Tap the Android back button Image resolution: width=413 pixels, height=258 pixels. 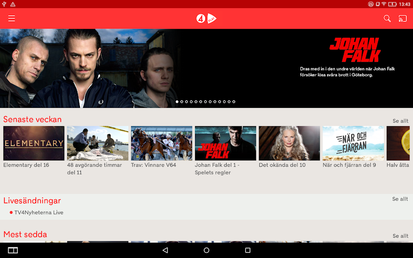coord(165,250)
